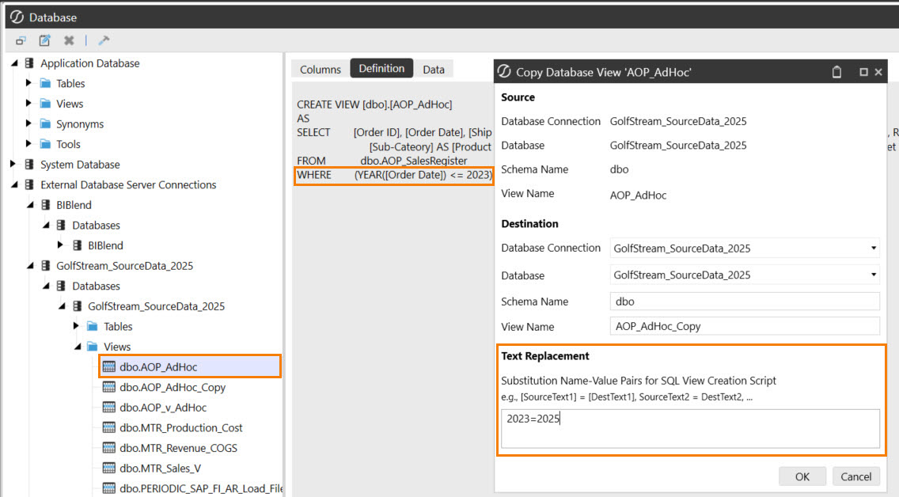Collapse External Database Server Connections node
Image resolution: width=899 pixels, height=497 pixels.
coord(14,184)
